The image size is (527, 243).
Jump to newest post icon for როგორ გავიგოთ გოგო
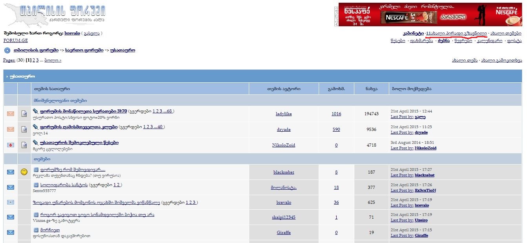coord(36,215)
